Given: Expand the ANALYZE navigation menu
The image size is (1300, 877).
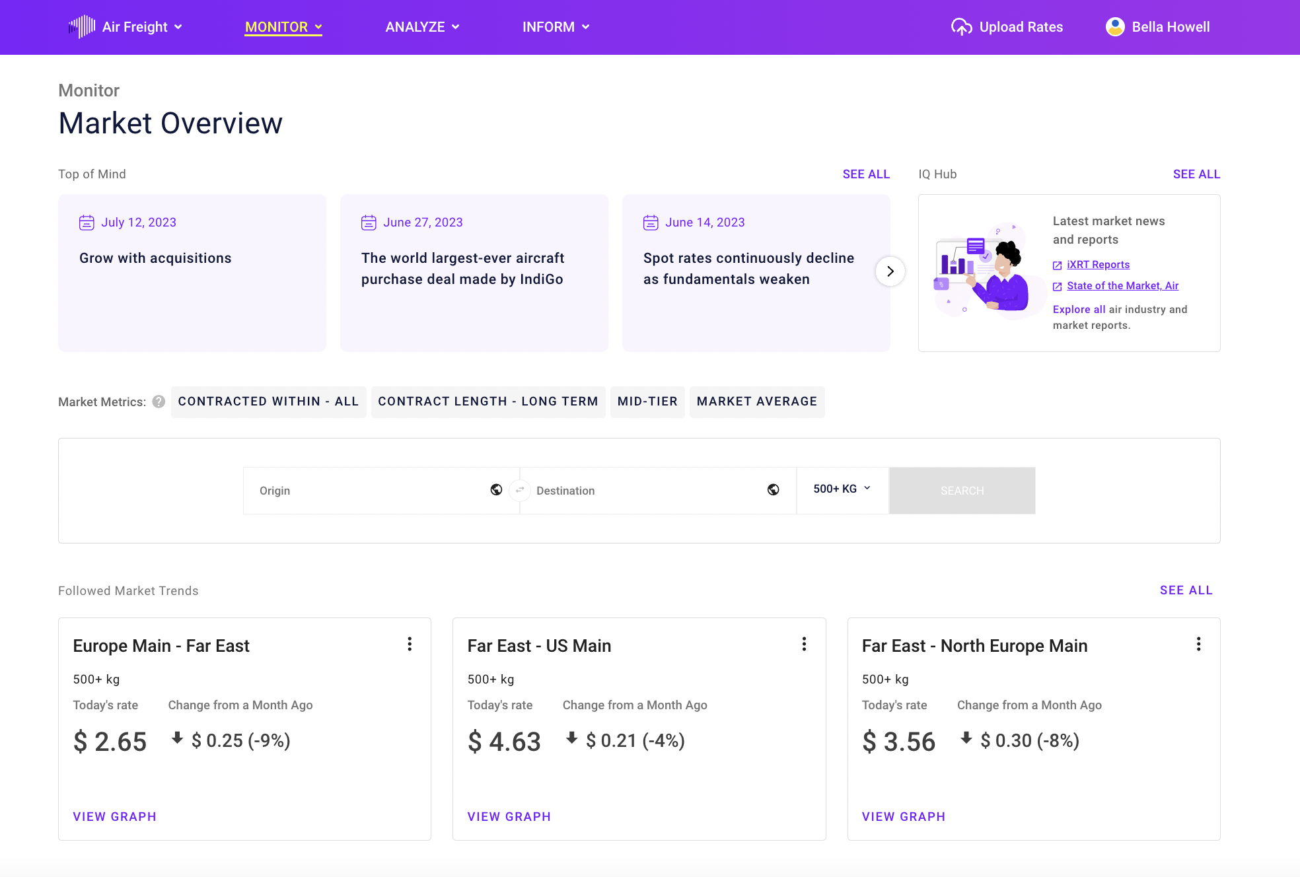Looking at the screenshot, I should click(x=422, y=27).
